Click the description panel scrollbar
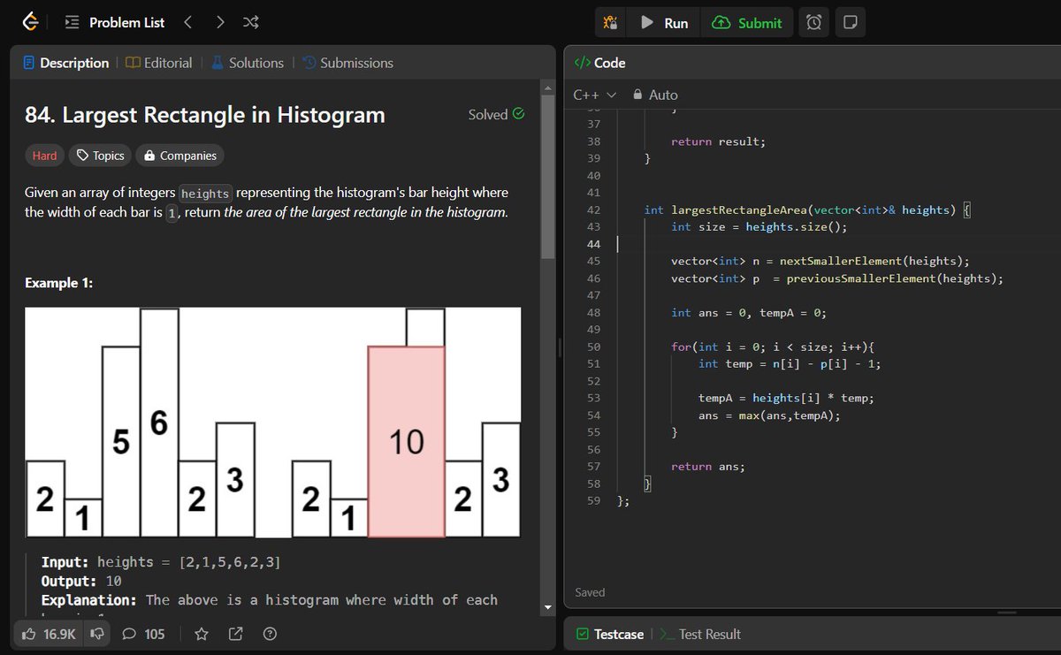 pos(548,177)
